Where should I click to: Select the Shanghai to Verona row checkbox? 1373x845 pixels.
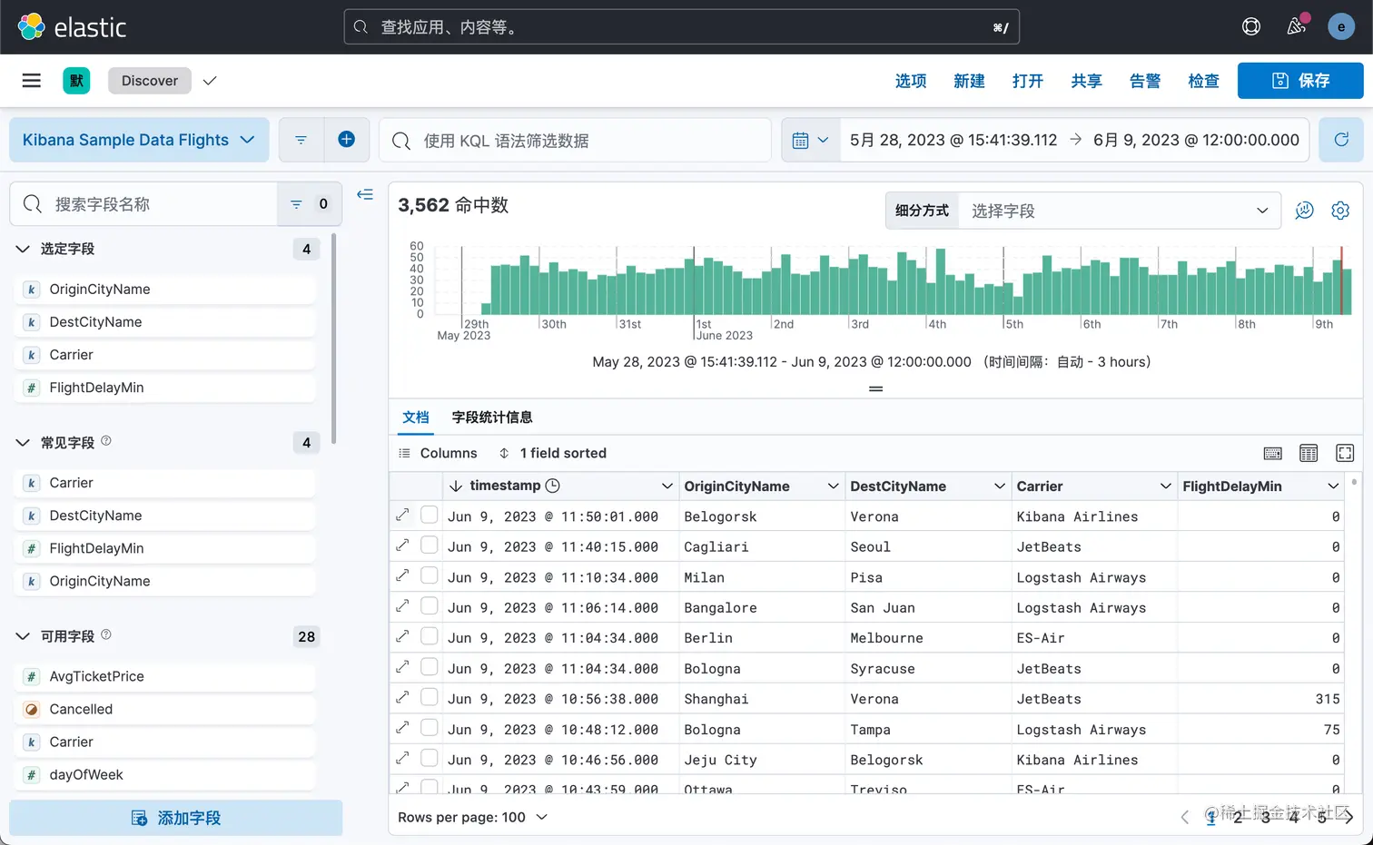(x=430, y=697)
